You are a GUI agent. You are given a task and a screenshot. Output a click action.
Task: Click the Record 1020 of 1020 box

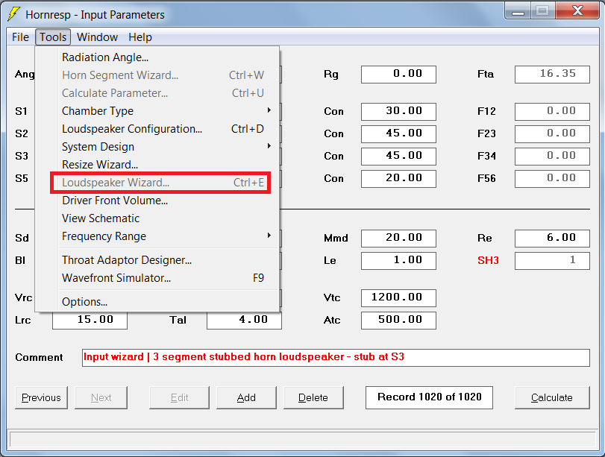429,397
